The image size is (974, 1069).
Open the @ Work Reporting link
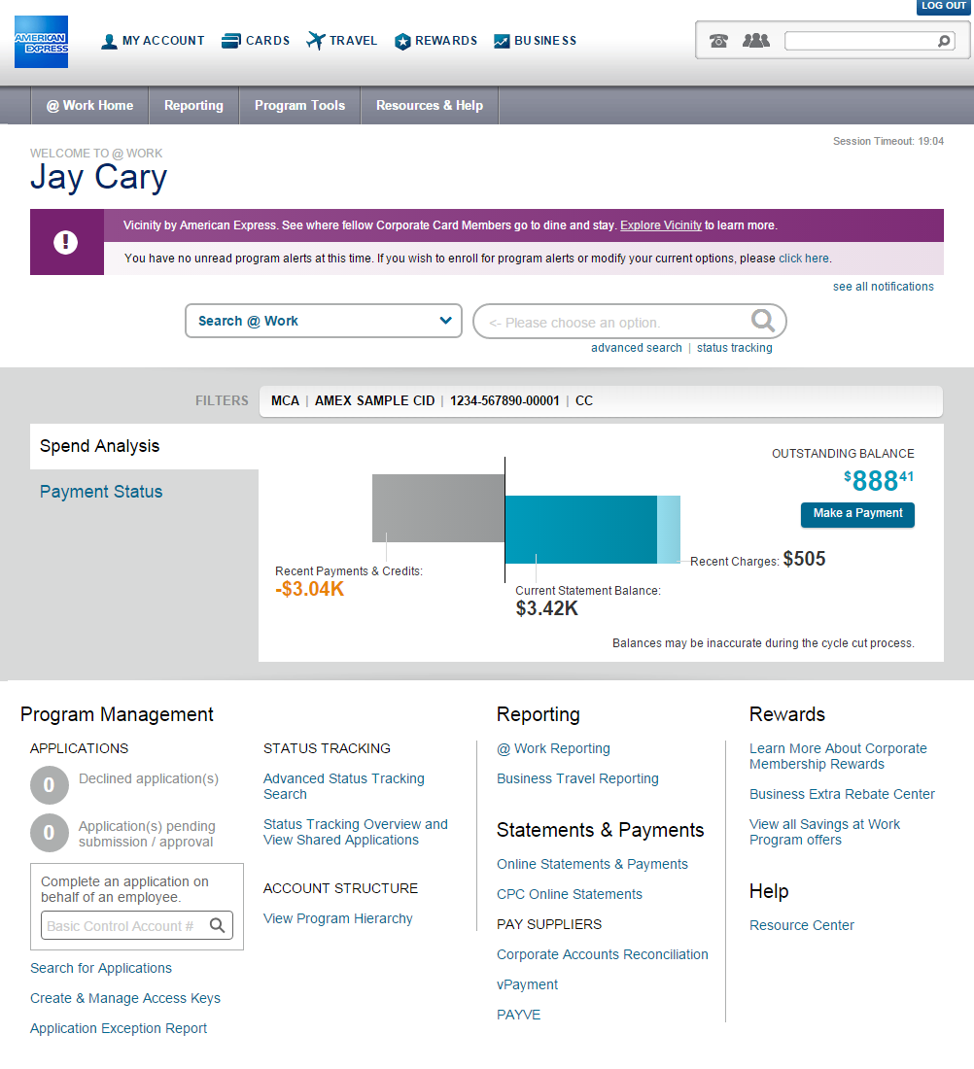[553, 748]
